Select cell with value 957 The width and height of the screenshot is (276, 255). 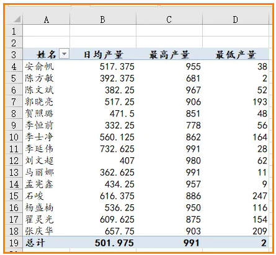click(x=169, y=184)
